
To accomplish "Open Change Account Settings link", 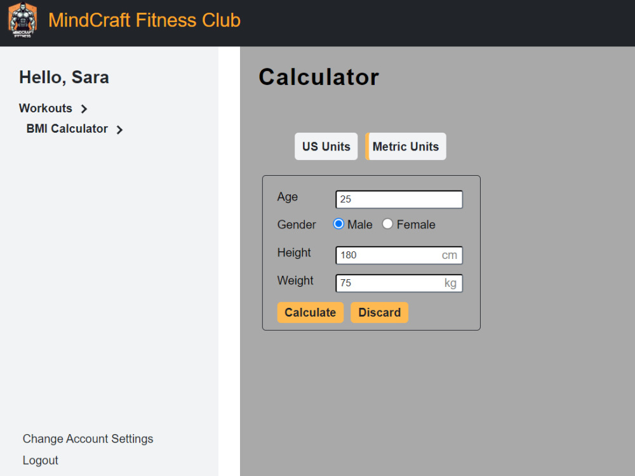I will coord(88,439).
